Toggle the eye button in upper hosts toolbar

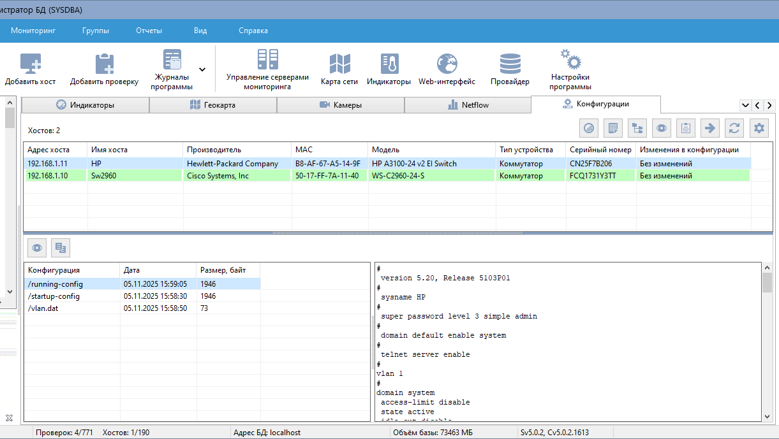click(x=662, y=128)
